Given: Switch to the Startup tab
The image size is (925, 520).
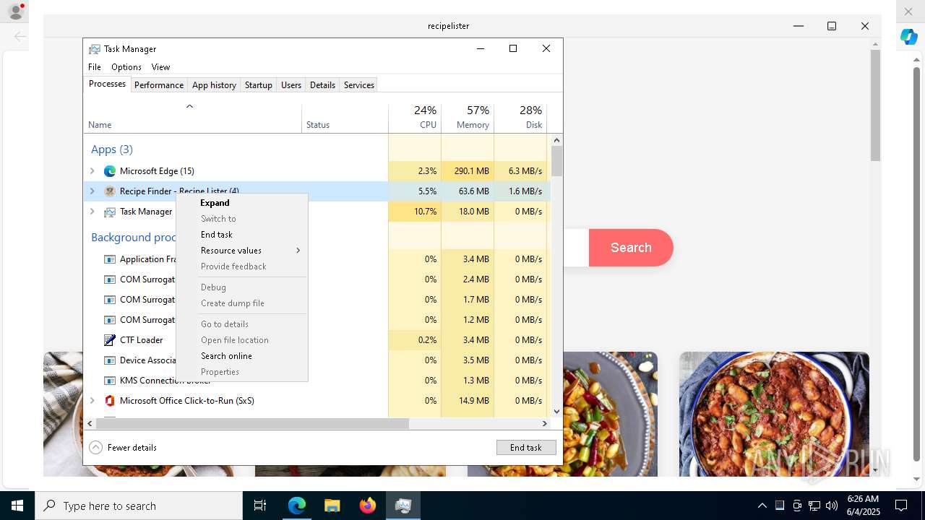Looking at the screenshot, I should point(258,85).
